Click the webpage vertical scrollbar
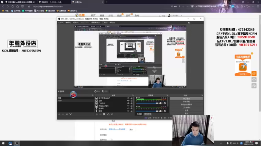The width and height of the screenshot is (261, 146). point(260,63)
